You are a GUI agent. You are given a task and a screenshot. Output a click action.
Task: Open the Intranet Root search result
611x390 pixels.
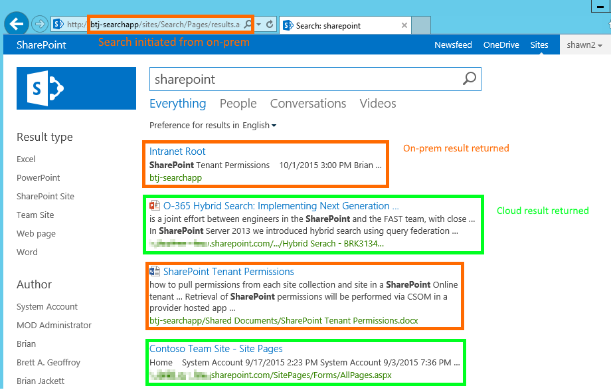tap(177, 151)
